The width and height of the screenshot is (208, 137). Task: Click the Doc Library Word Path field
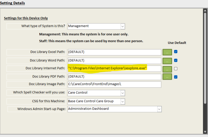coord(114,61)
